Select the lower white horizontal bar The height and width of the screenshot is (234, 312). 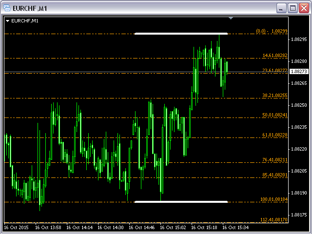(181, 201)
